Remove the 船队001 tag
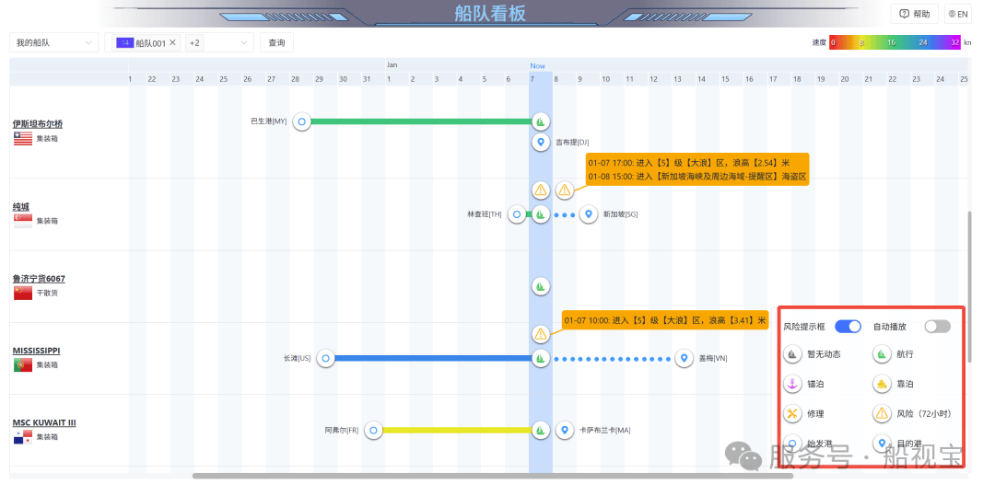This screenshot has height=496, width=995. (172, 42)
